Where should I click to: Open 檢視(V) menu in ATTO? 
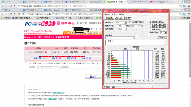(x=114, y=15)
